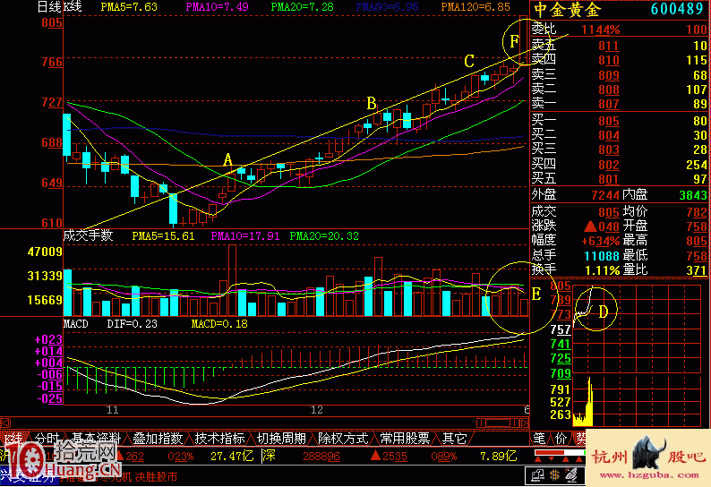Image resolution: width=711 pixels, height=487 pixels.
Task: Click the stock code 600489
Action: (x=677, y=9)
